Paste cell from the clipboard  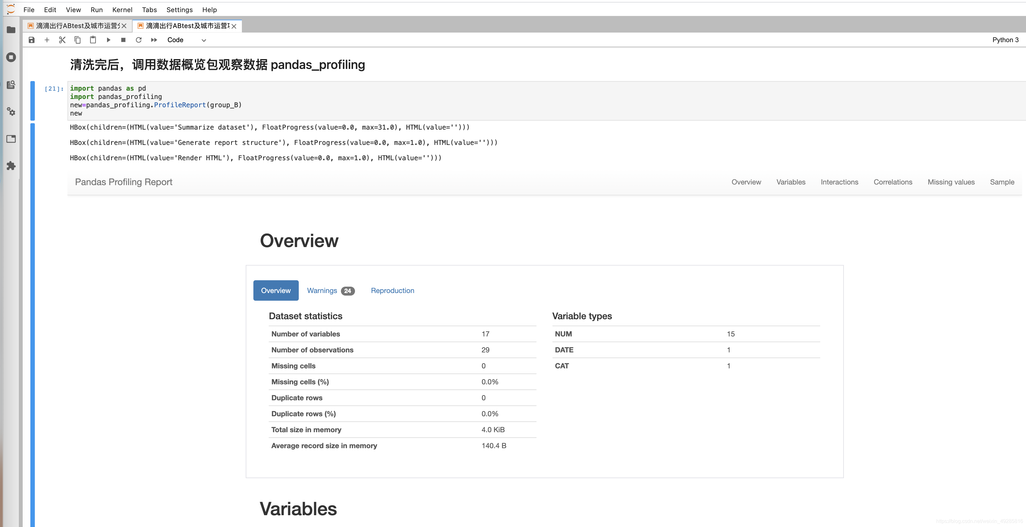93,40
